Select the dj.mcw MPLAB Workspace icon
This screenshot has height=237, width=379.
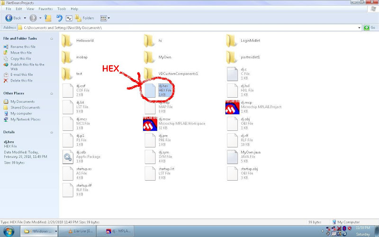(150, 124)
